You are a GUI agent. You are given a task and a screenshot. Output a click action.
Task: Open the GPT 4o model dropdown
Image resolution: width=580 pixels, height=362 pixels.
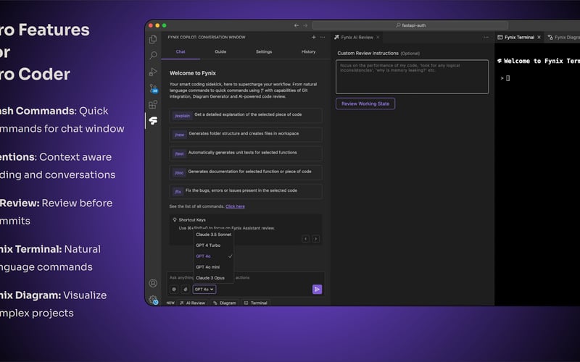point(204,289)
